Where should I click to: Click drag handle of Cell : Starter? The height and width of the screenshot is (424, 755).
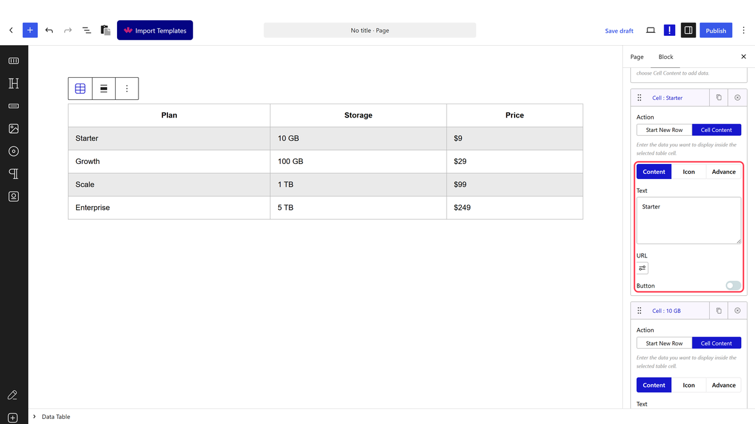tap(639, 98)
